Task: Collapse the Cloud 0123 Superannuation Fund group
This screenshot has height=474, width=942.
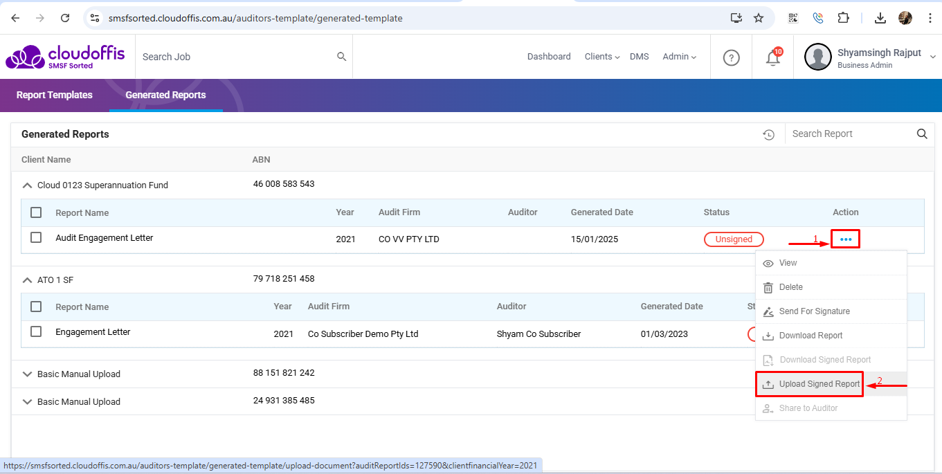Action: 28,185
